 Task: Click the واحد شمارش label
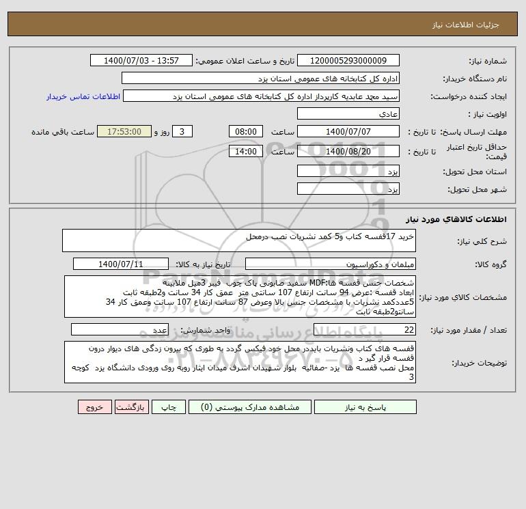click(206, 330)
